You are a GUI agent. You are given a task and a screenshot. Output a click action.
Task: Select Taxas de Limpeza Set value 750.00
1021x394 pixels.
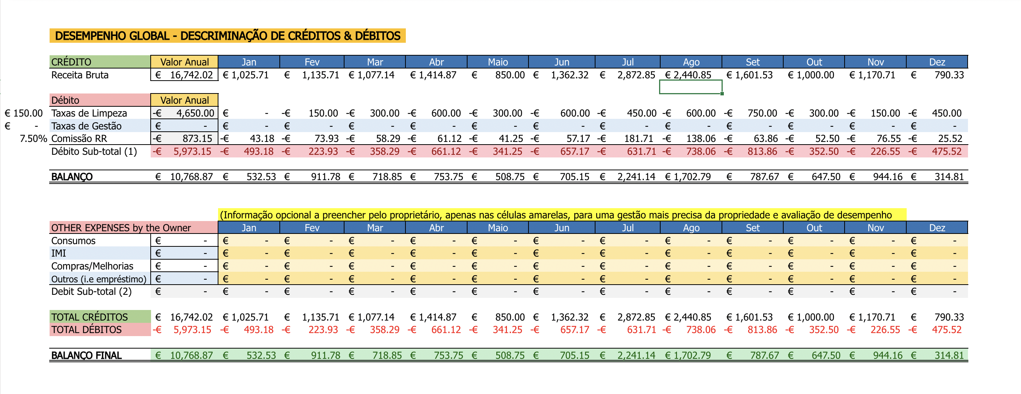(x=752, y=113)
